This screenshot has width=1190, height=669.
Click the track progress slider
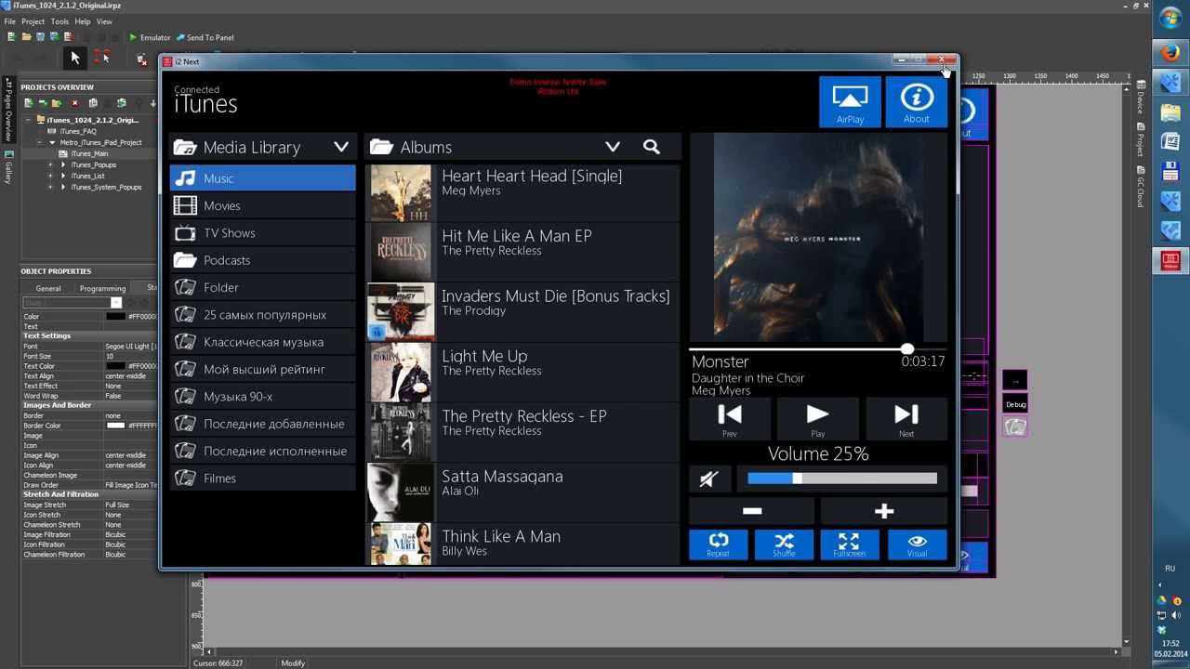(x=818, y=349)
